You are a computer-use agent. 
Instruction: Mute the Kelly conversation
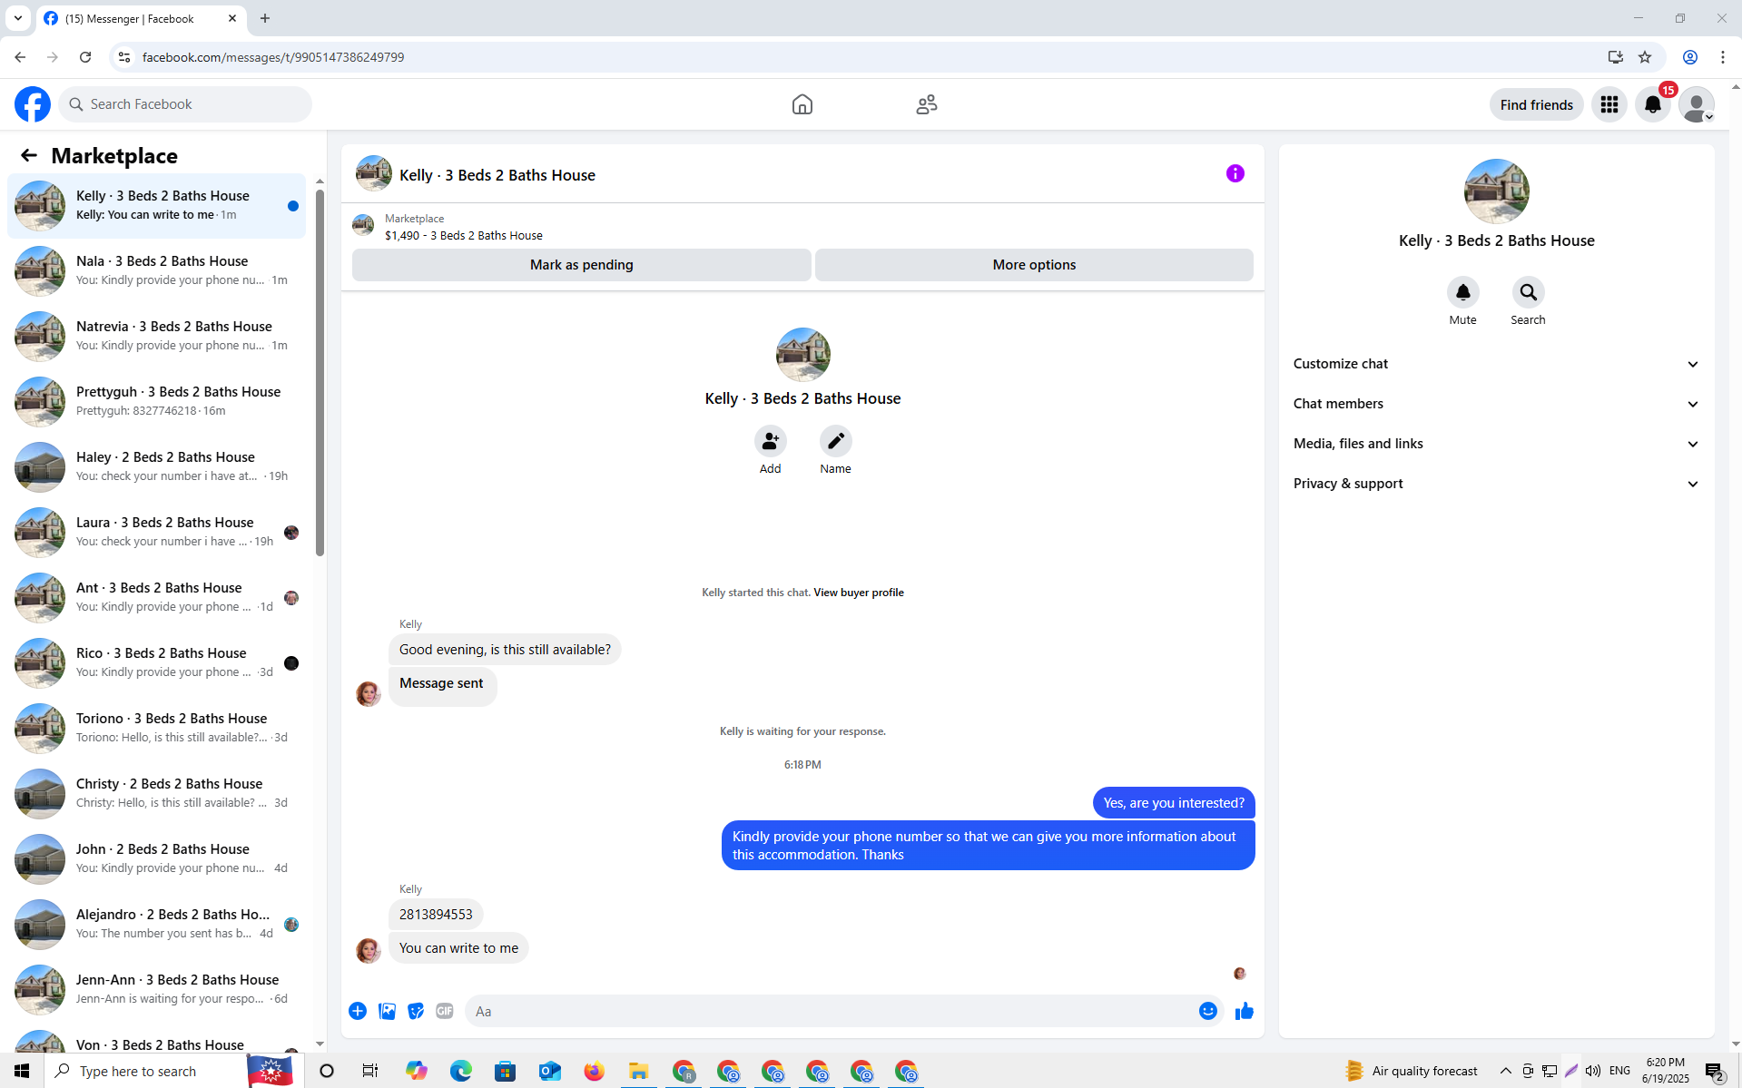point(1462,292)
